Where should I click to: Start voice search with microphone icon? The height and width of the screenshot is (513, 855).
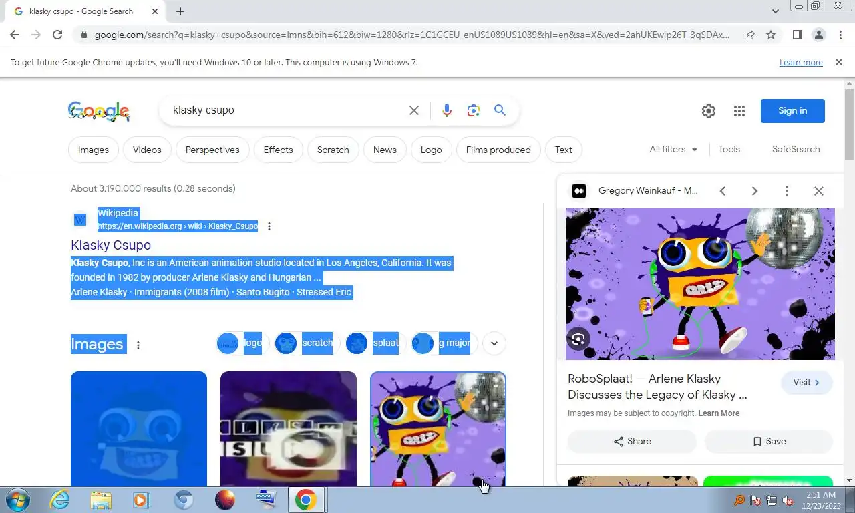[447, 110]
